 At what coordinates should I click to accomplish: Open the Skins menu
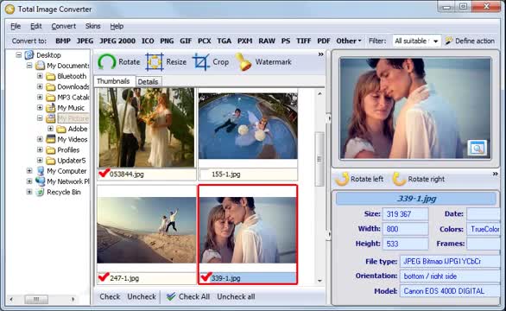pyautogui.click(x=92, y=26)
